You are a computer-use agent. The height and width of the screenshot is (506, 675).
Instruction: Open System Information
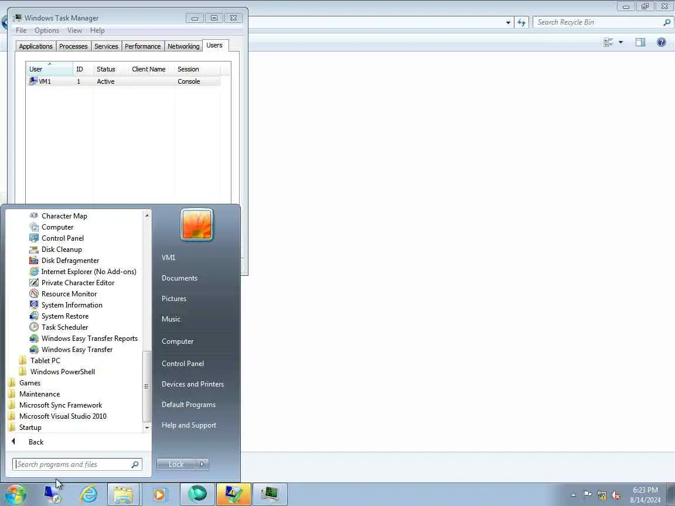(x=66, y=305)
